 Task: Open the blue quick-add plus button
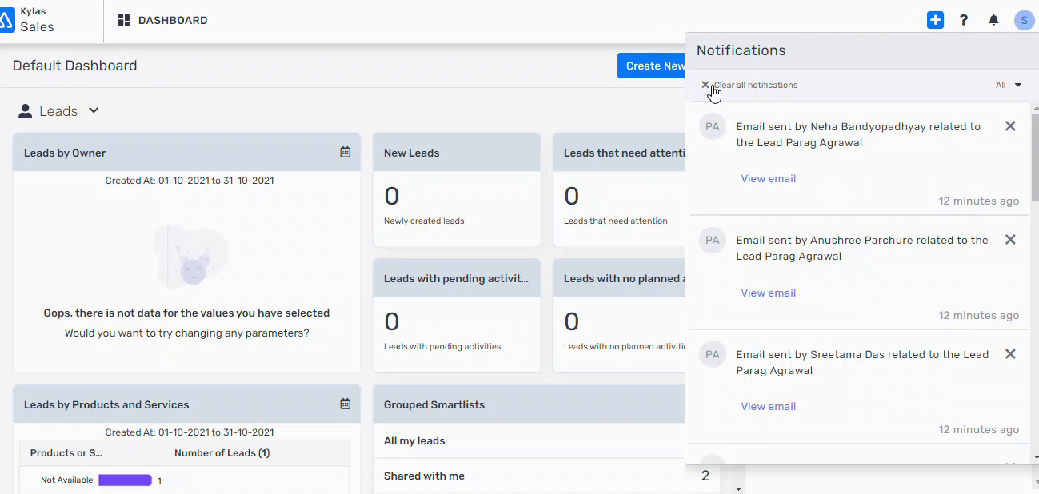(935, 20)
